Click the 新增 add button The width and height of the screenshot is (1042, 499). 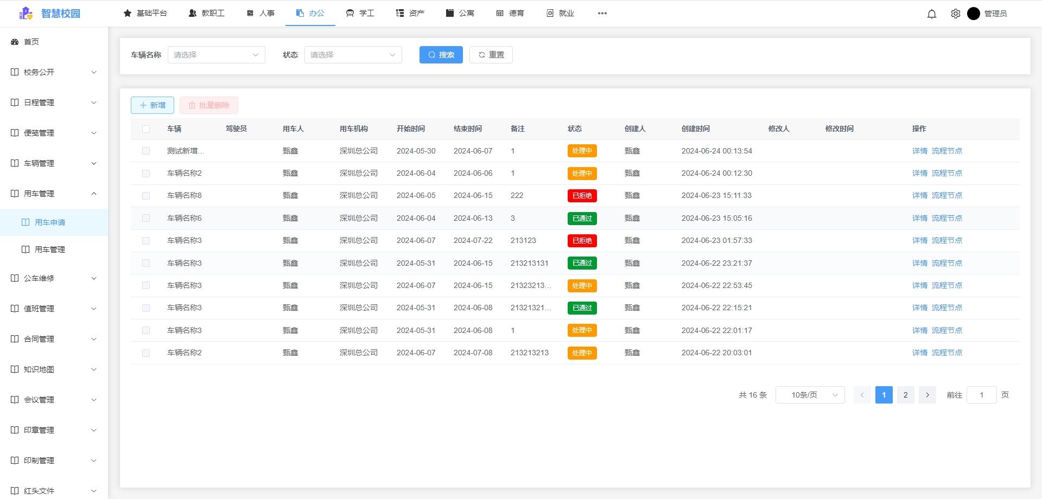(x=153, y=105)
